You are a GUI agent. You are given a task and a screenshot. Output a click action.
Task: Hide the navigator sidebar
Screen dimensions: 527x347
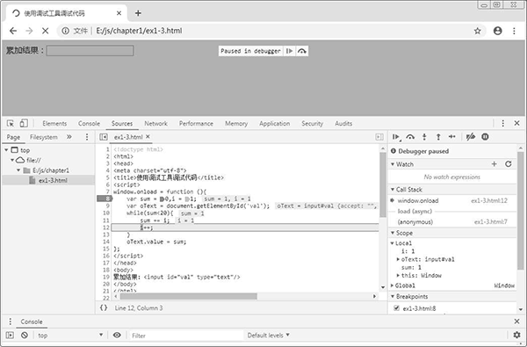pyautogui.click(x=104, y=137)
